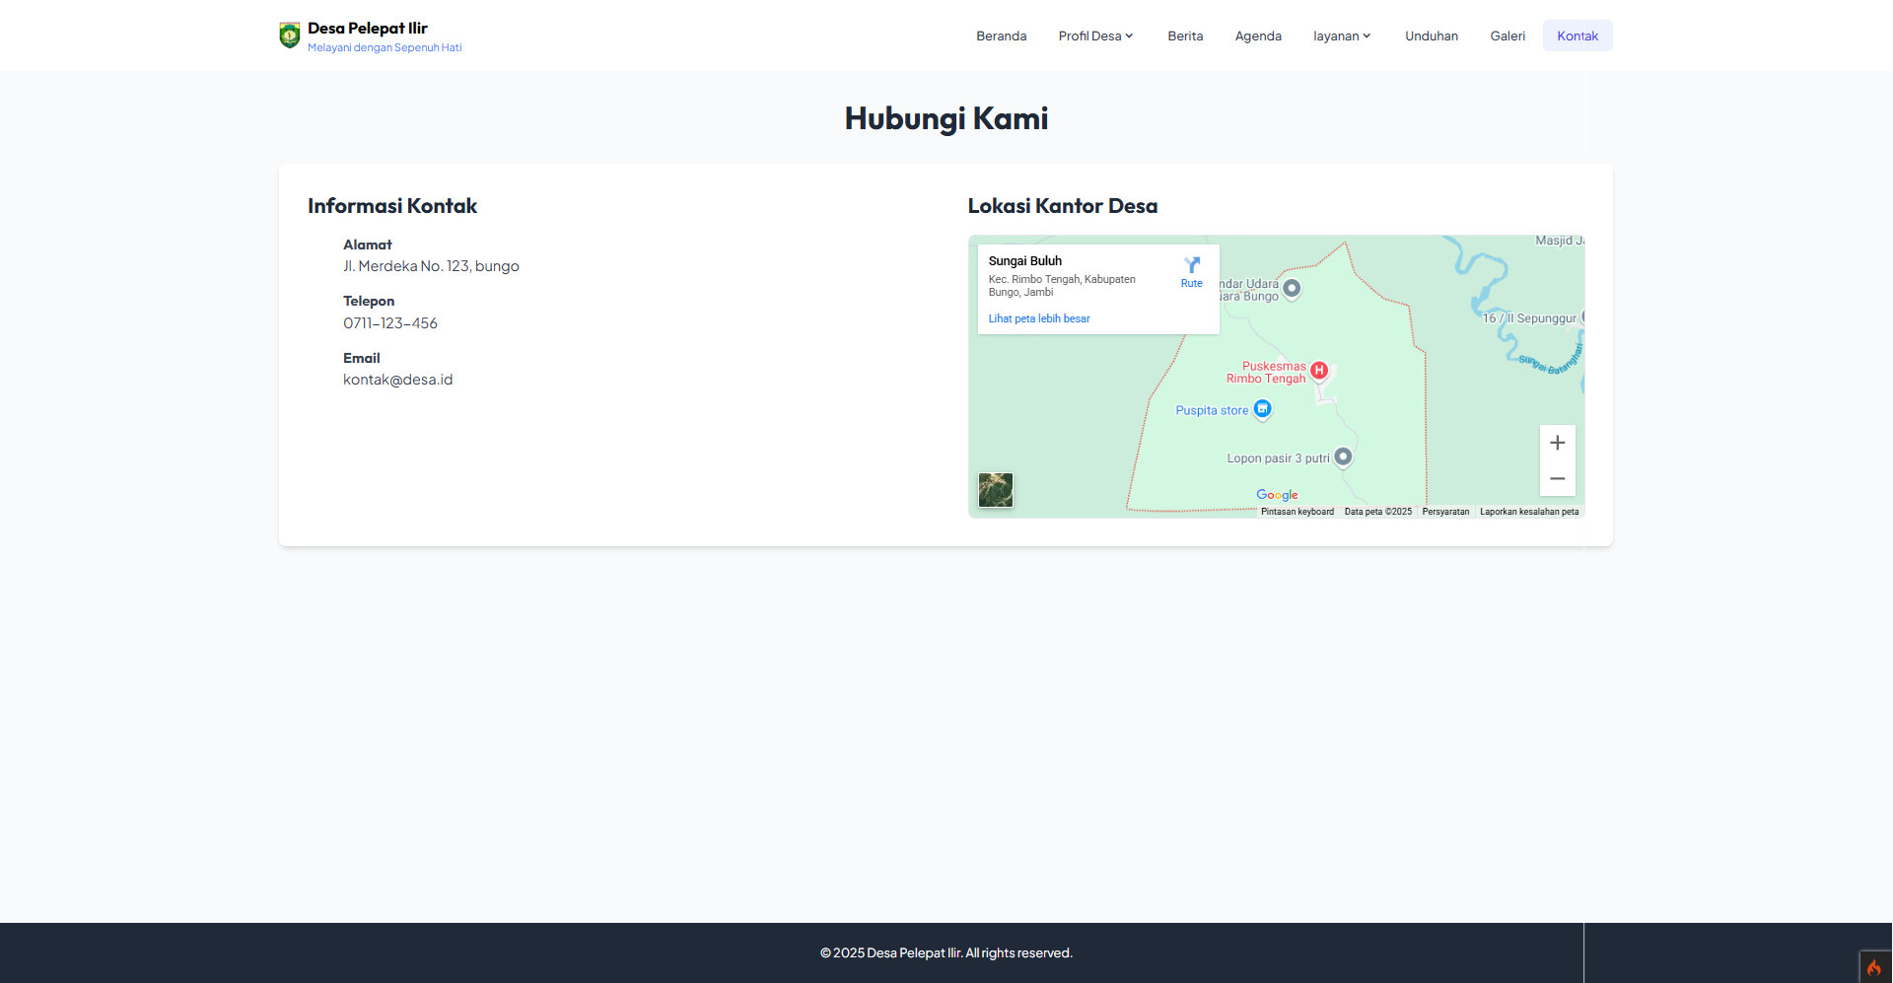
Task: Open the Pintasan keyboard map option
Action: point(1297,512)
